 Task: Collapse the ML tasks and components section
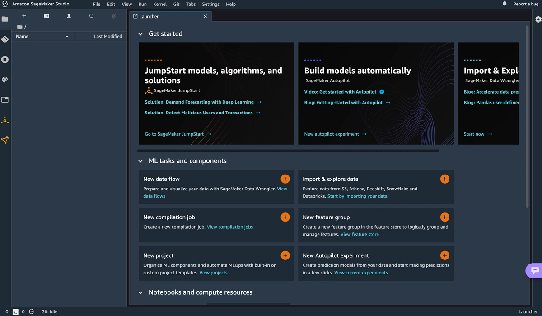(x=140, y=161)
